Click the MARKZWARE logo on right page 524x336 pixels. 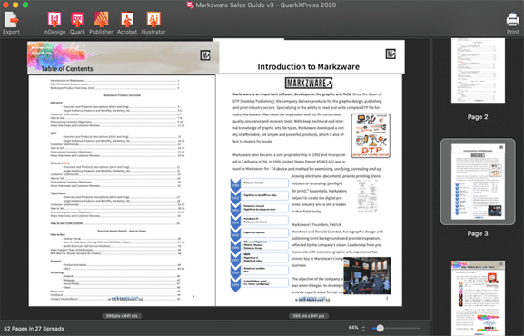click(x=309, y=83)
